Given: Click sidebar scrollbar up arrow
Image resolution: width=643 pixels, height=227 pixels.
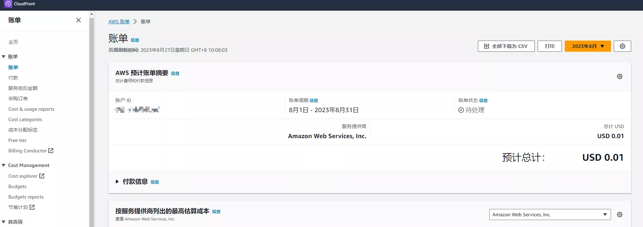Looking at the screenshot, I should tap(91, 15).
